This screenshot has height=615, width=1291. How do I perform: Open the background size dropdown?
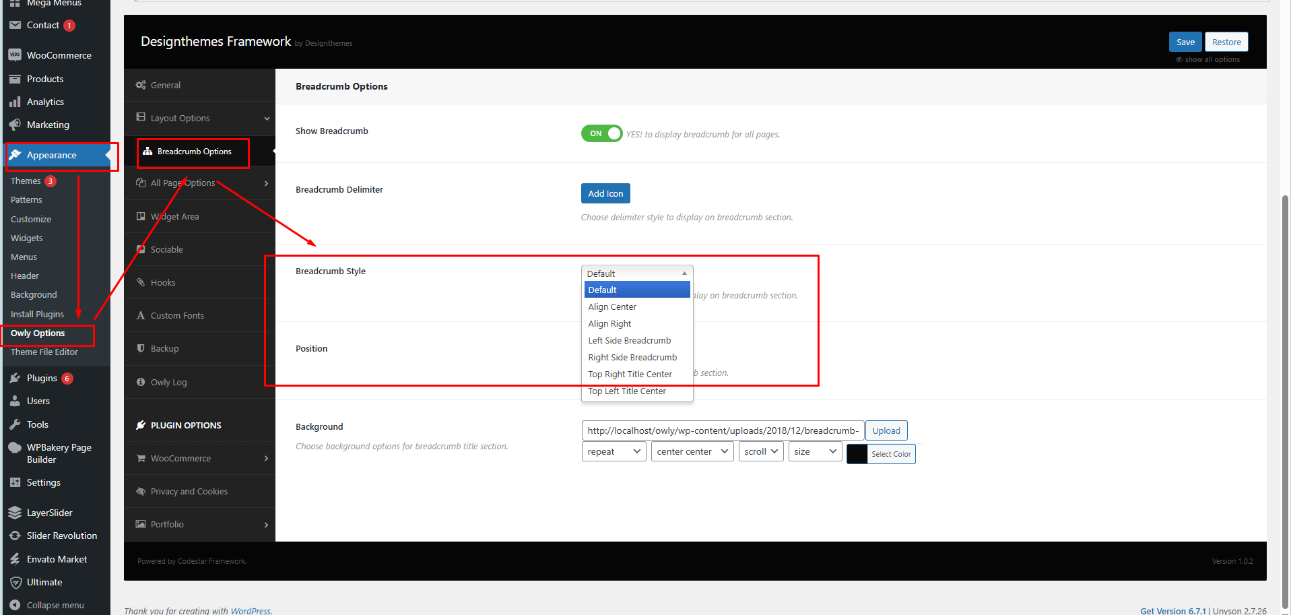pos(815,451)
